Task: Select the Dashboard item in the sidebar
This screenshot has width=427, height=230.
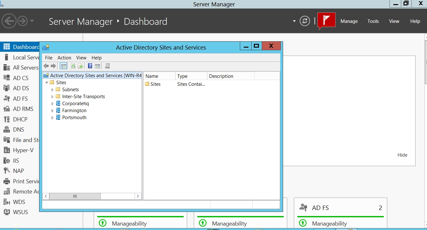Action: [20, 47]
